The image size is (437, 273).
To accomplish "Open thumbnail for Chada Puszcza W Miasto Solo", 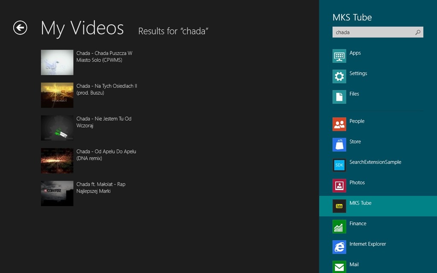I will (57, 62).
